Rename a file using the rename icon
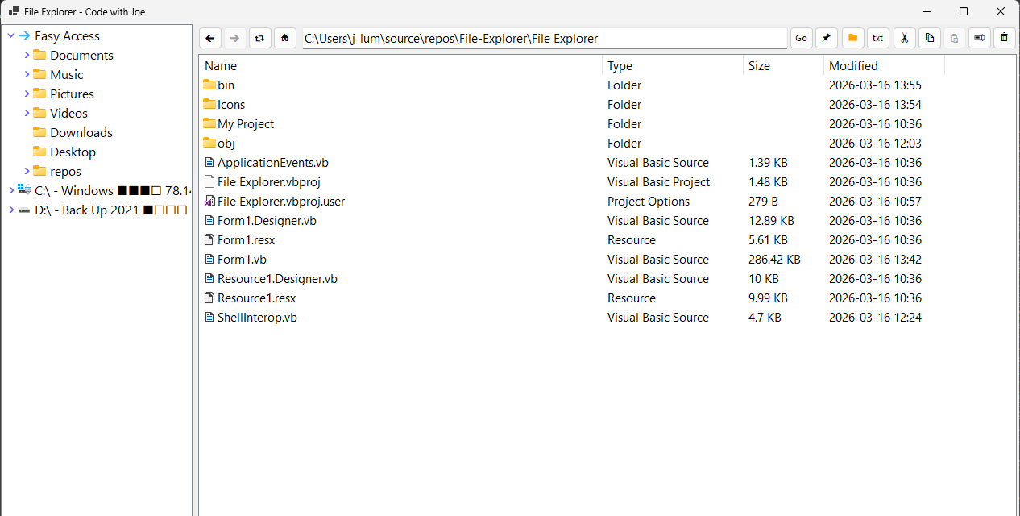 [x=979, y=37]
